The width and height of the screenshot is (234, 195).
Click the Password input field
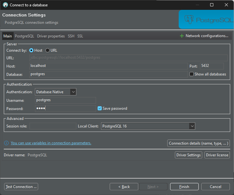coord(65,108)
